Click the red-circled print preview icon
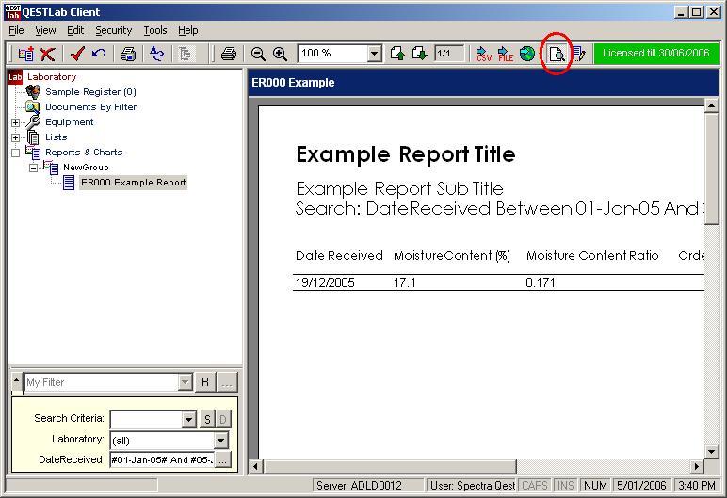727x498 pixels. click(557, 54)
